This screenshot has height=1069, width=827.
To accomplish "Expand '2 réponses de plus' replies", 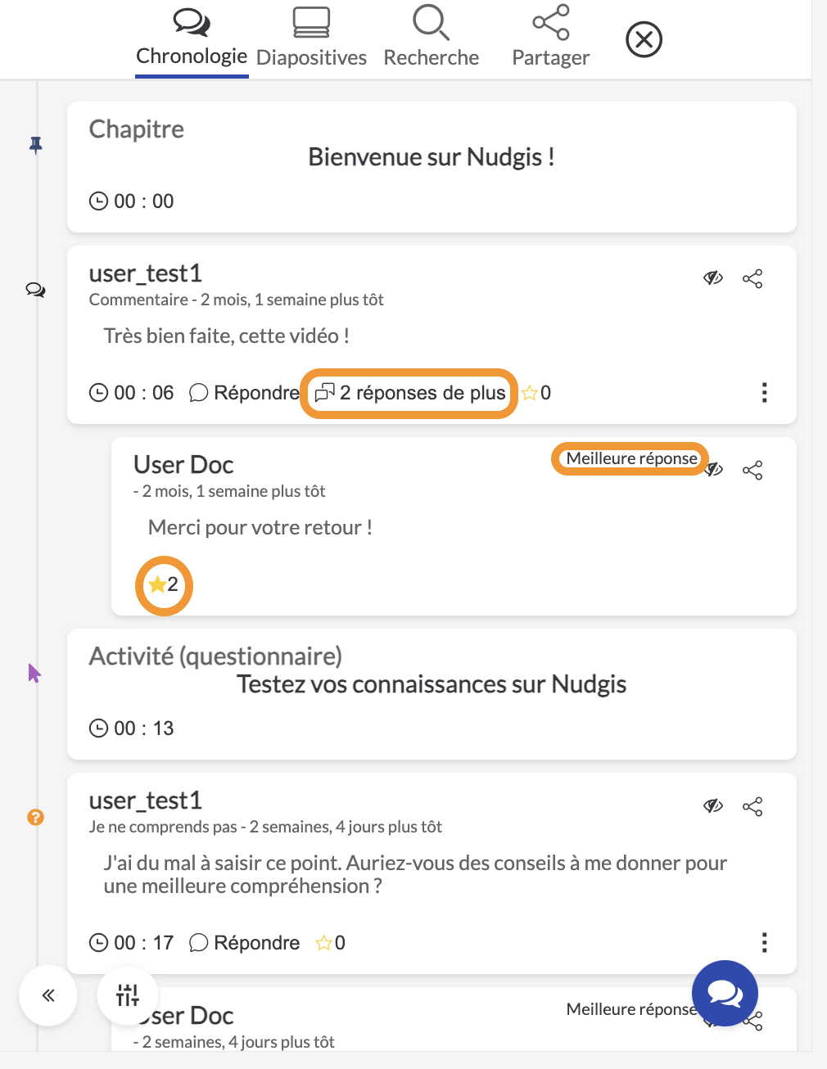I will click(410, 393).
